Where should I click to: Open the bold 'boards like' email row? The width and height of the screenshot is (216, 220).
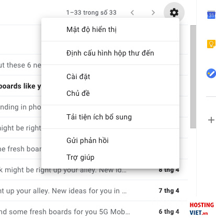coord(20,86)
